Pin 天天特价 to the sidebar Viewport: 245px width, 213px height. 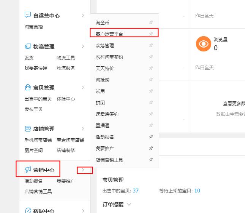[x=151, y=68]
